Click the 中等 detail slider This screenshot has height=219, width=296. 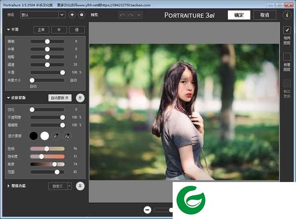click(x=47, y=49)
